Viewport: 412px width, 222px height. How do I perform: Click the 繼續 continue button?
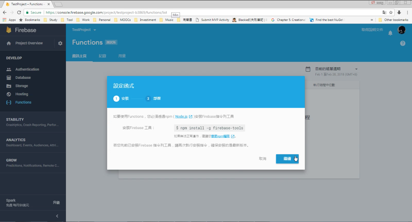[x=287, y=159]
